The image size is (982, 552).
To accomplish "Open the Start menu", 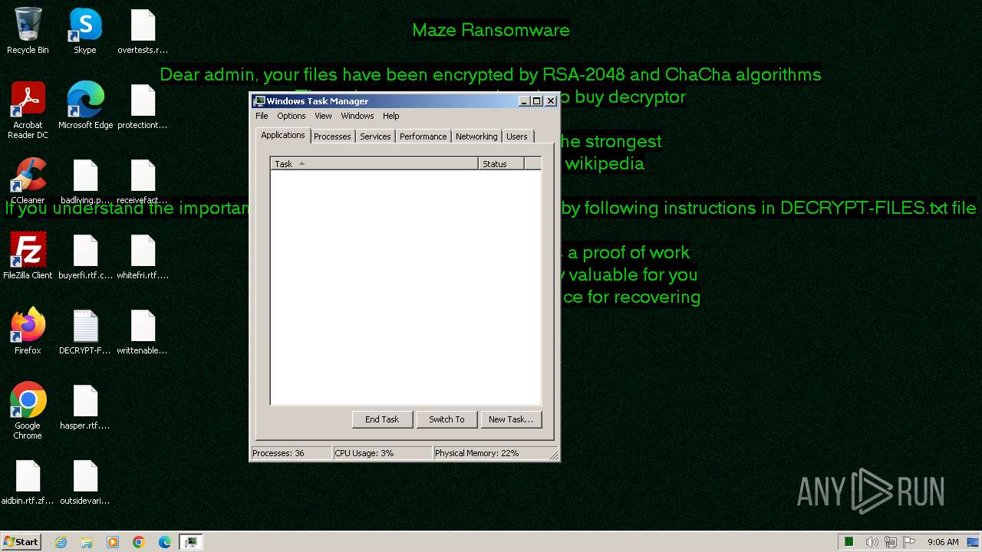I will [x=21, y=542].
